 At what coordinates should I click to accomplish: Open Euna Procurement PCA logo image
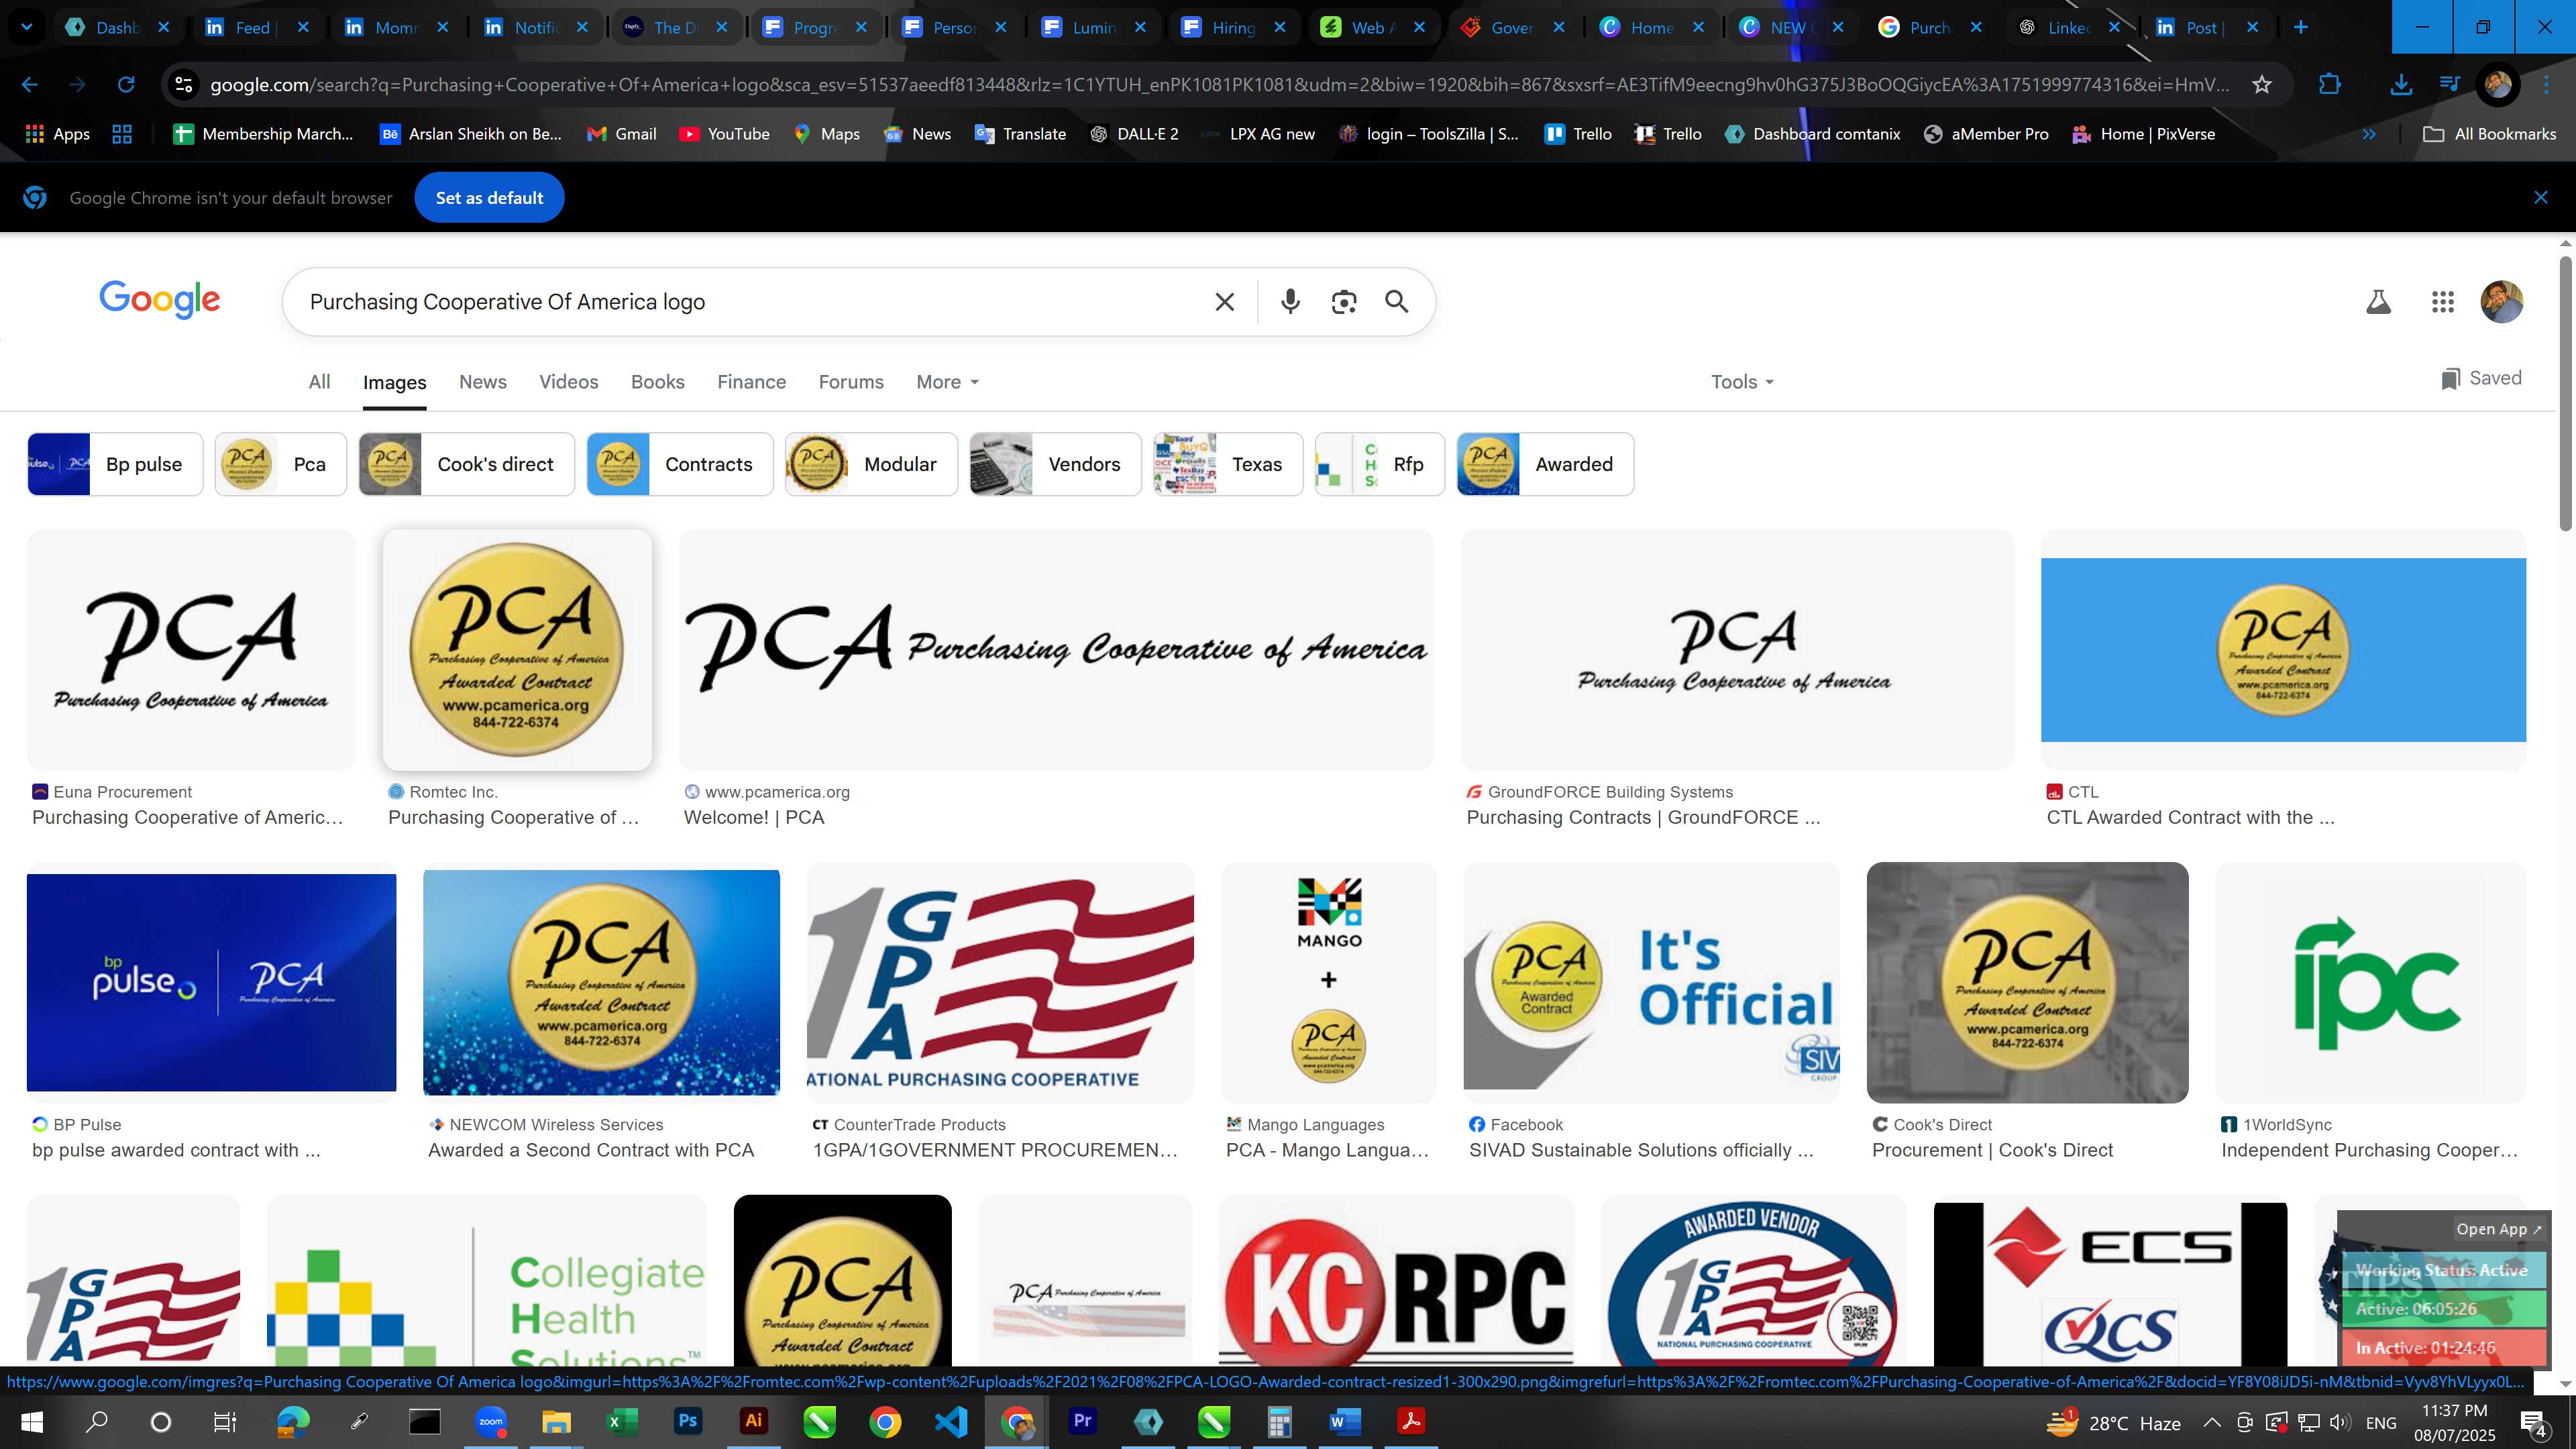coord(191,650)
